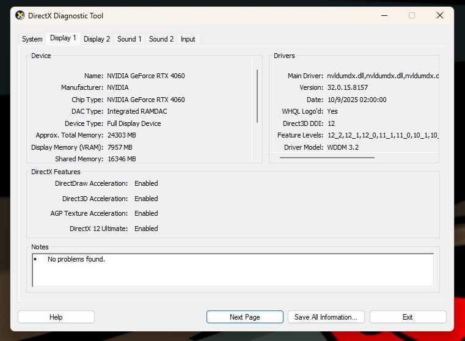Viewport: 465px width, 341px height.
Task: Click the driver version 32.0.15.8157
Action: tap(348, 87)
